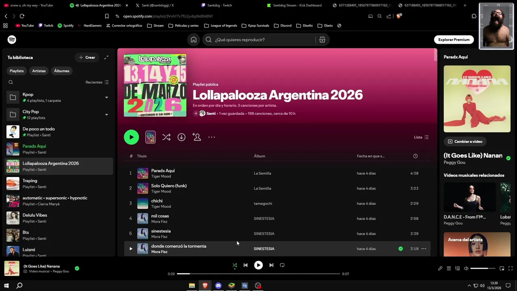This screenshot has height=291, width=517.
Task: Open the browse icon in search bar
Action: click(x=322, y=40)
